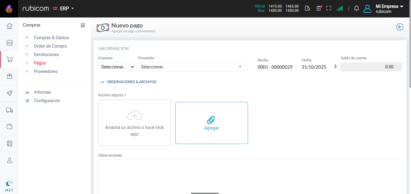Open the truck logistics sidebar icon
This screenshot has width=411, height=194.
click(x=9, y=110)
